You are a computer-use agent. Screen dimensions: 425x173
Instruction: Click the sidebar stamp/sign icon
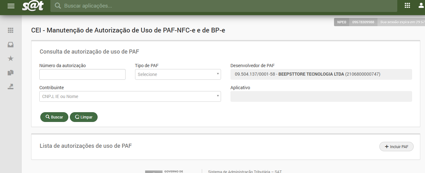(x=11, y=87)
